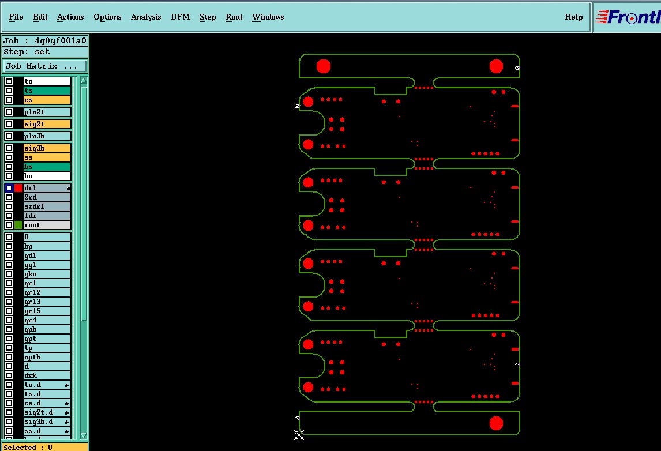
Task: Open the Actions menu
Action: click(70, 17)
